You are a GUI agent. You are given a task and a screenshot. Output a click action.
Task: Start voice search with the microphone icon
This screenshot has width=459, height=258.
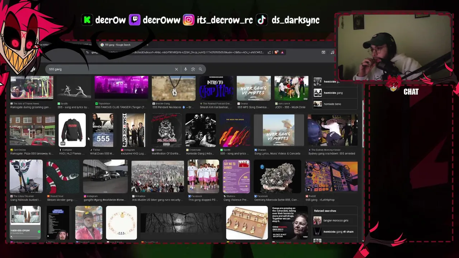[185, 69]
